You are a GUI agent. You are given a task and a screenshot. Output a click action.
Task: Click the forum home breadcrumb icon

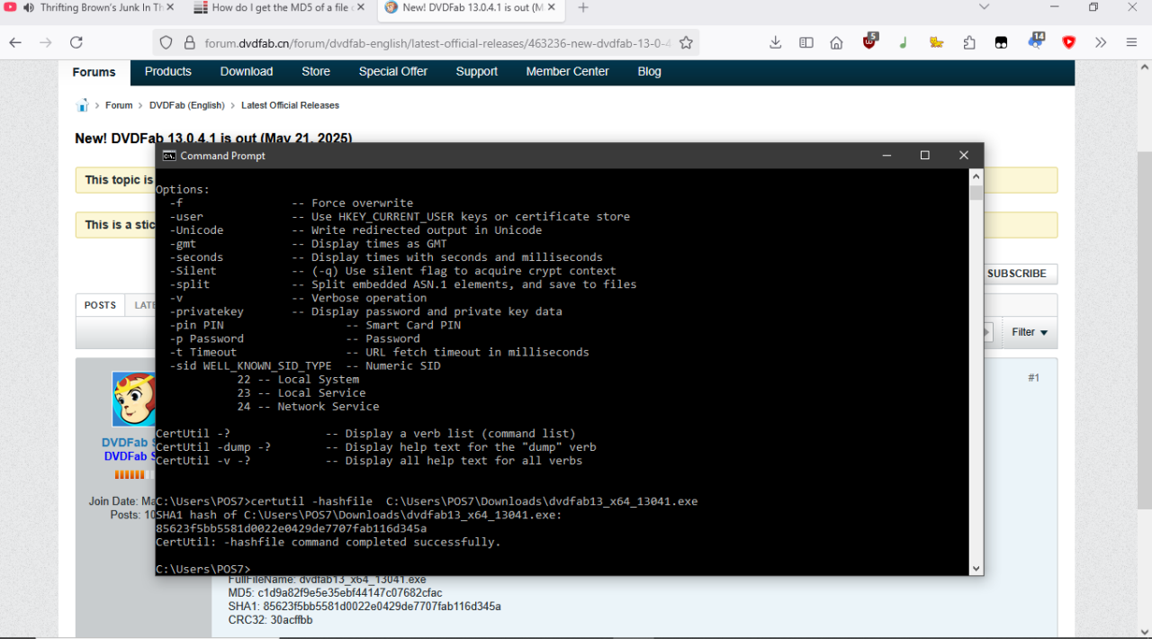[x=83, y=105]
